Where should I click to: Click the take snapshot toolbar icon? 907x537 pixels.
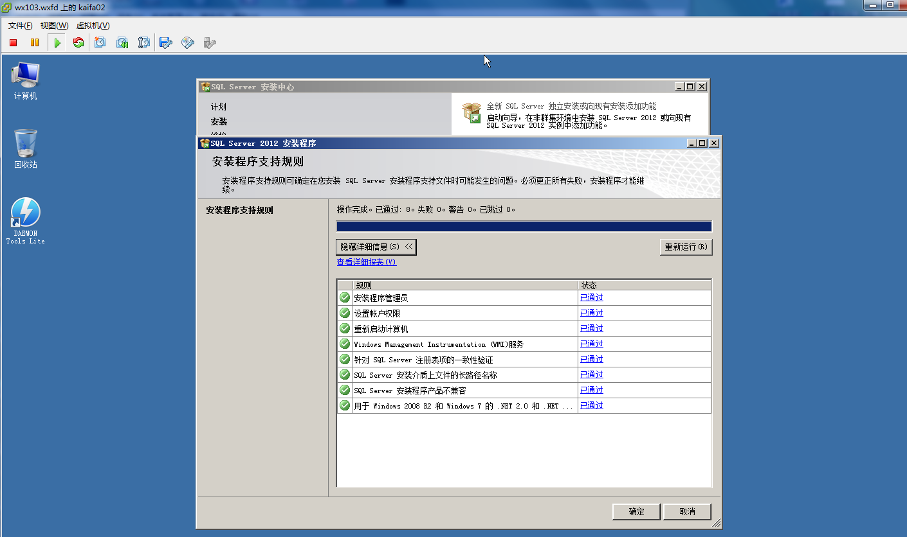pos(100,42)
